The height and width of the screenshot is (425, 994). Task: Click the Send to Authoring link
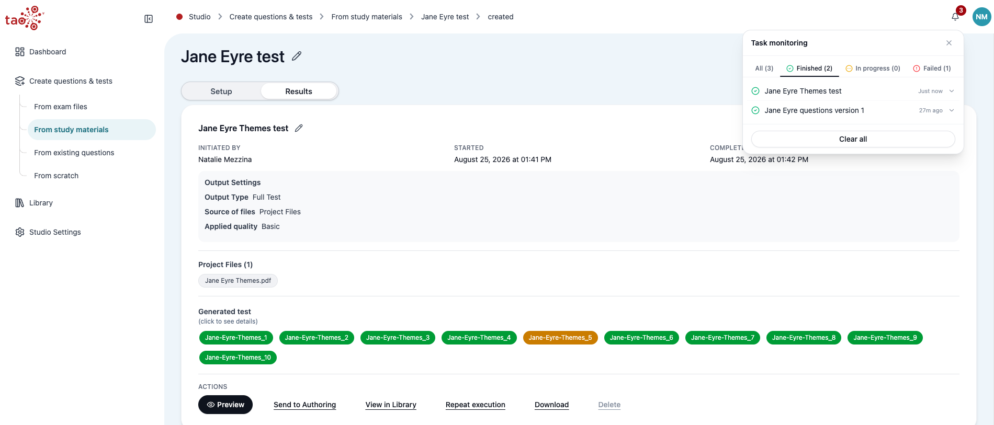click(x=304, y=405)
